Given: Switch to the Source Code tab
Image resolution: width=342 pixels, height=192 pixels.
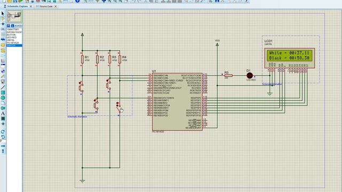Looking at the screenshot, I should point(46,6).
